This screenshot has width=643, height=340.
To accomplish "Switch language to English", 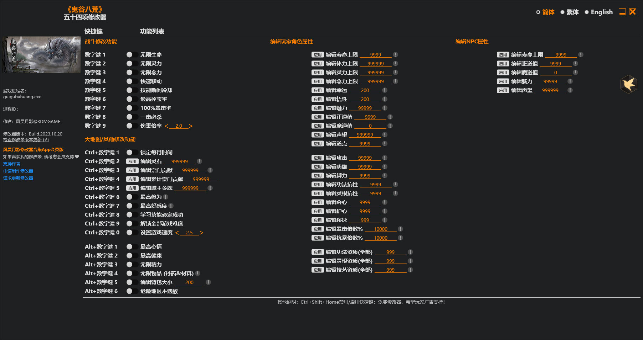I will point(599,12).
